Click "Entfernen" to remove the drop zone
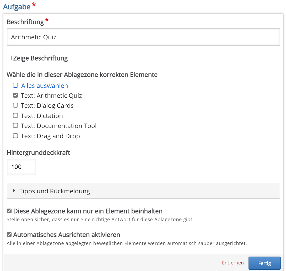 click(x=233, y=263)
